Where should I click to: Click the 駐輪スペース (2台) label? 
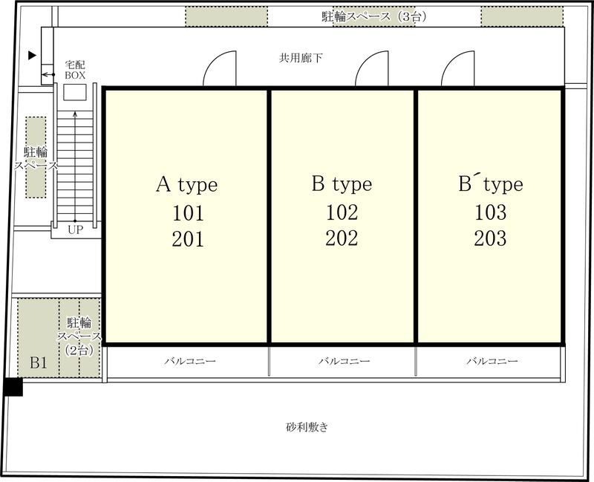pyautogui.click(x=79, y=336)
